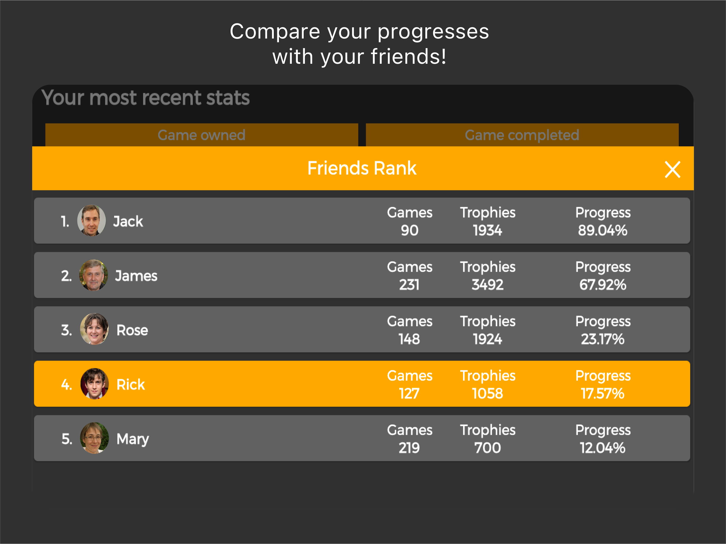
Task: View Rose's progress of 23.17%
Action: (x=603, y=339)
